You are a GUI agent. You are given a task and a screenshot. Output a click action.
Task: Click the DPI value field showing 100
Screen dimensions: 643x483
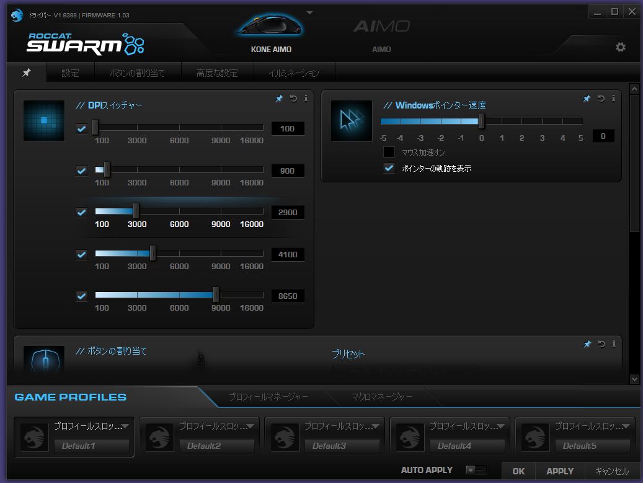(288, 129)
